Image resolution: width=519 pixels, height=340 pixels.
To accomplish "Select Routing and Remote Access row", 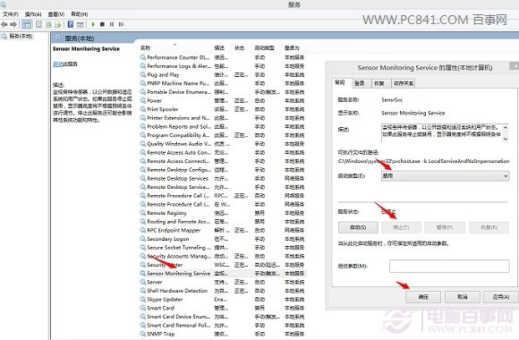I will coord(223,222).
